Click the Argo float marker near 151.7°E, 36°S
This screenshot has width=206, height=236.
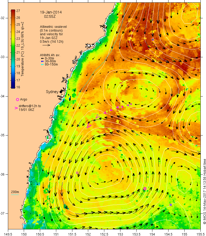[77, 173]
